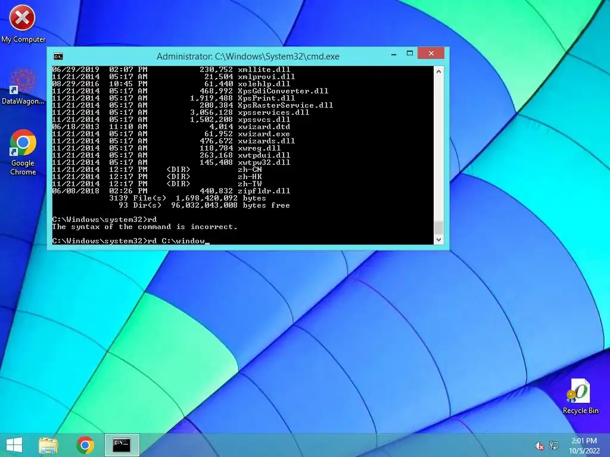Open the My Computer desktop icon
Viewport: 610px width, 457px height.
coord(23,24)
